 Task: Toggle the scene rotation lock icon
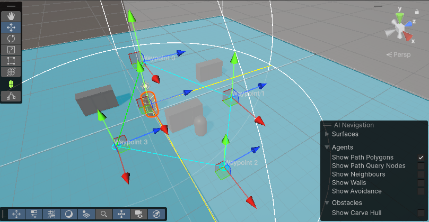417,12
